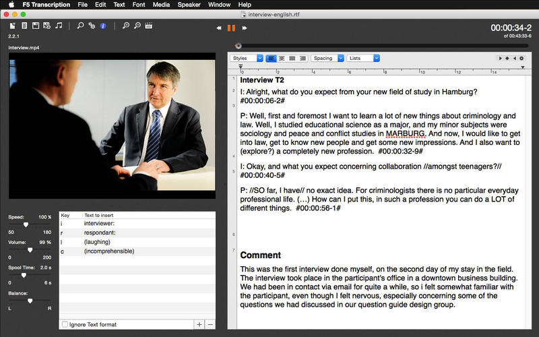This screenshot has width=539, height=337.
Task: Click the blue info icon
Action: click(103, 26)
